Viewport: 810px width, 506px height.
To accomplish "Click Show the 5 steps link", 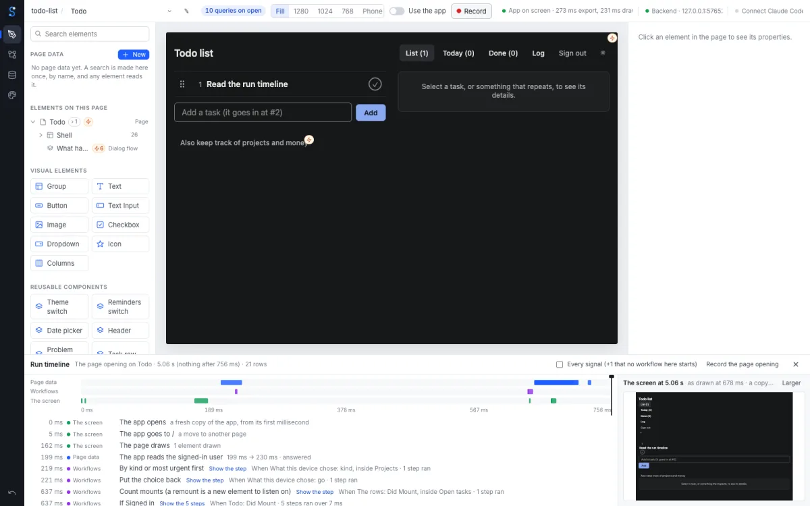I will coord(182,503).
